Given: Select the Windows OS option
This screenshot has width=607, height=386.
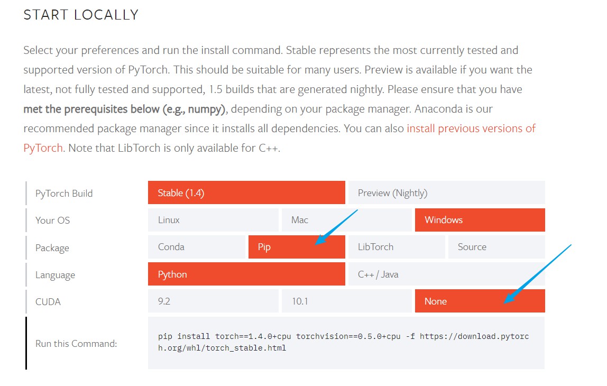Looking at the screenshot, I should pyautogui.click(x=480, y=220).
